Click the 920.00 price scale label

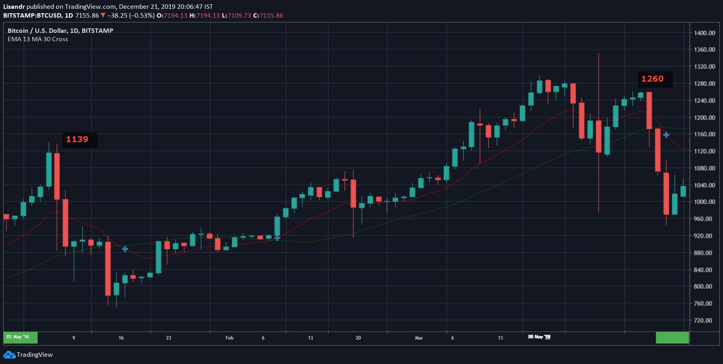pos(703,236)
